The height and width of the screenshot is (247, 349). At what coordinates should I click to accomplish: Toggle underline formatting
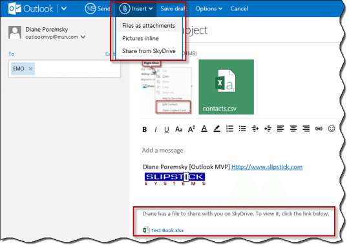click(x=167, y=129)
